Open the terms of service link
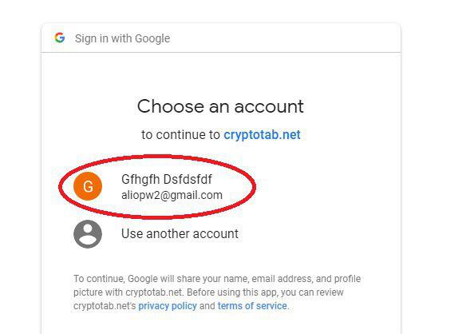The width and height of the screenshot is (466, 334). [x=252, y=306]
